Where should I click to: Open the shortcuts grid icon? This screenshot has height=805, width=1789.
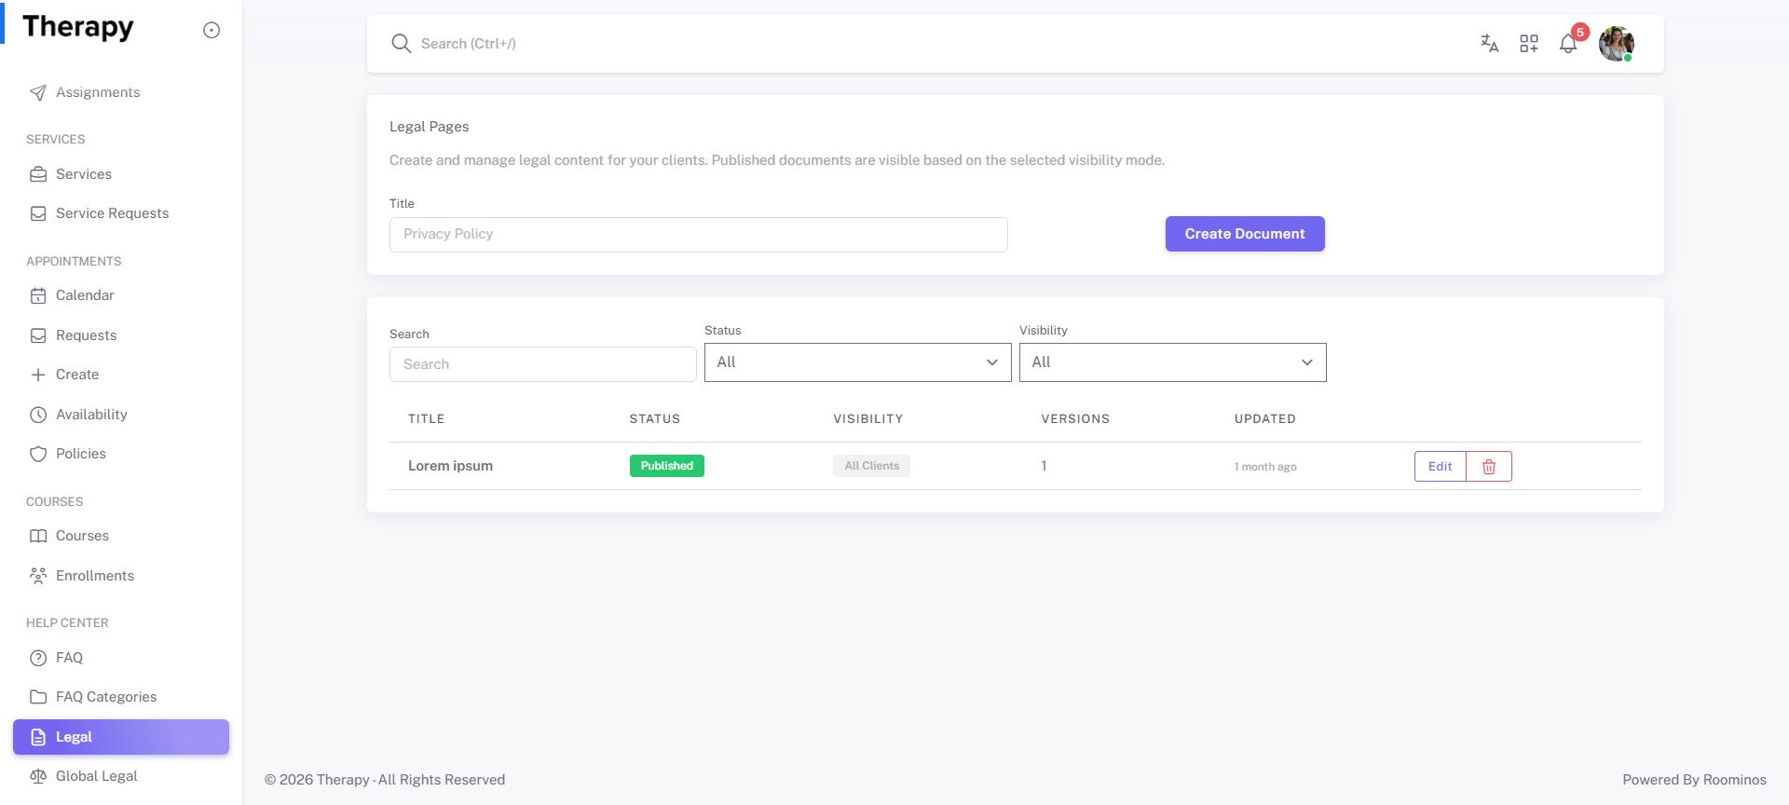(x=1529, y=44)
